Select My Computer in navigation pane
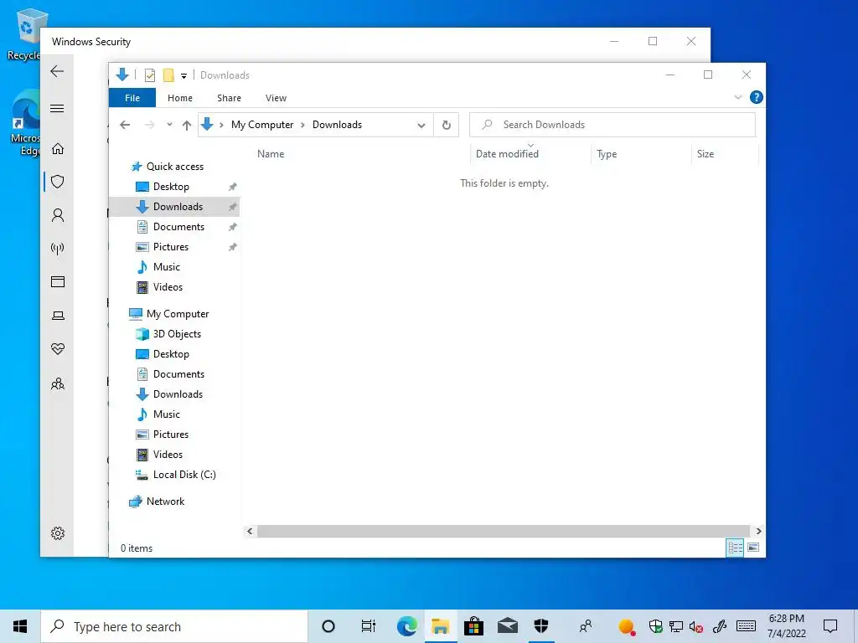The height and width of the screenshot is (643, 858). point(178,314)
